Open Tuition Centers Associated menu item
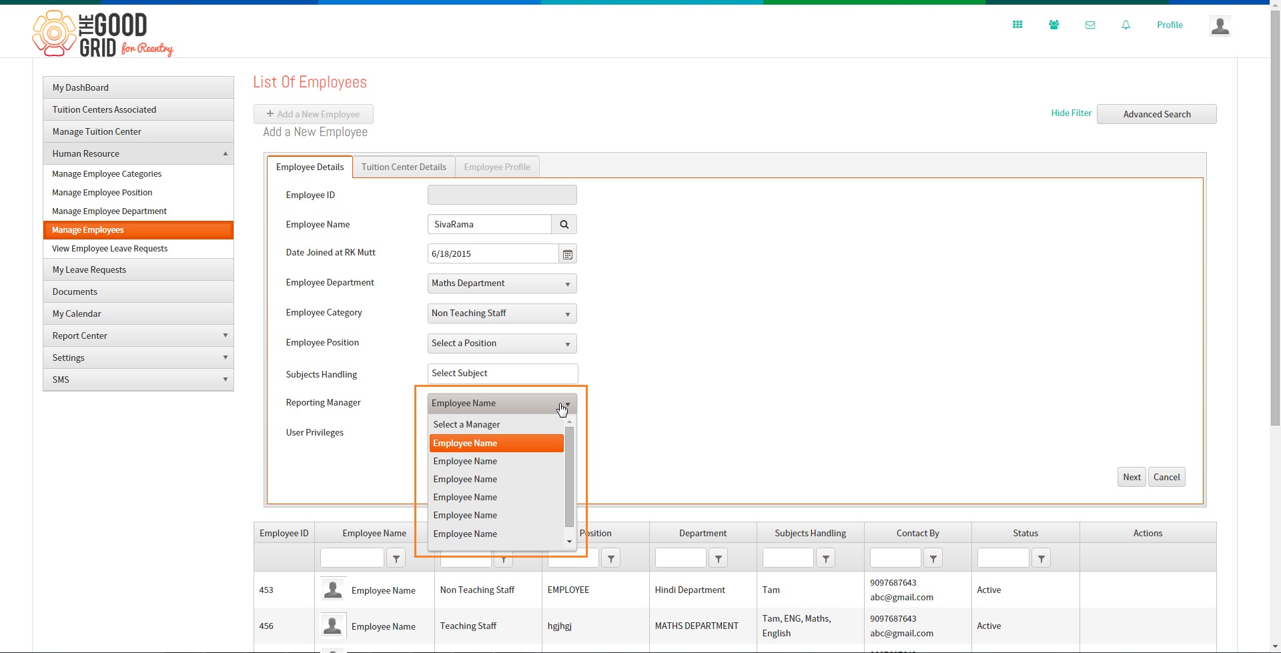Image resolution: width=1281 pixels, height=653 pixels. pyautogui.click(x=138, y=109)
